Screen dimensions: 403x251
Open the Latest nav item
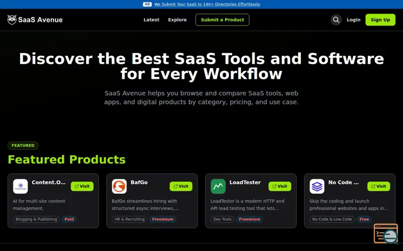tap(152, 20)
